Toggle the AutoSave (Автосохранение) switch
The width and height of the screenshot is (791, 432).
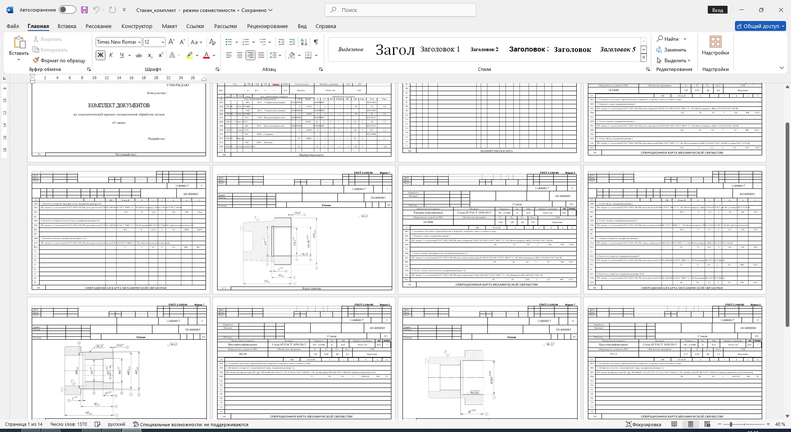[x=67, y=10]
